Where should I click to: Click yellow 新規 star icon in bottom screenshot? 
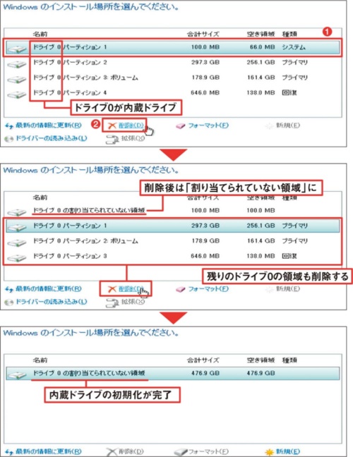[x=269, y=452]
